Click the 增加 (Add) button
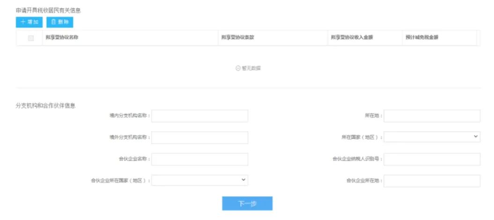Viewport: 494px width, 220px height. (x=29, y=22)
